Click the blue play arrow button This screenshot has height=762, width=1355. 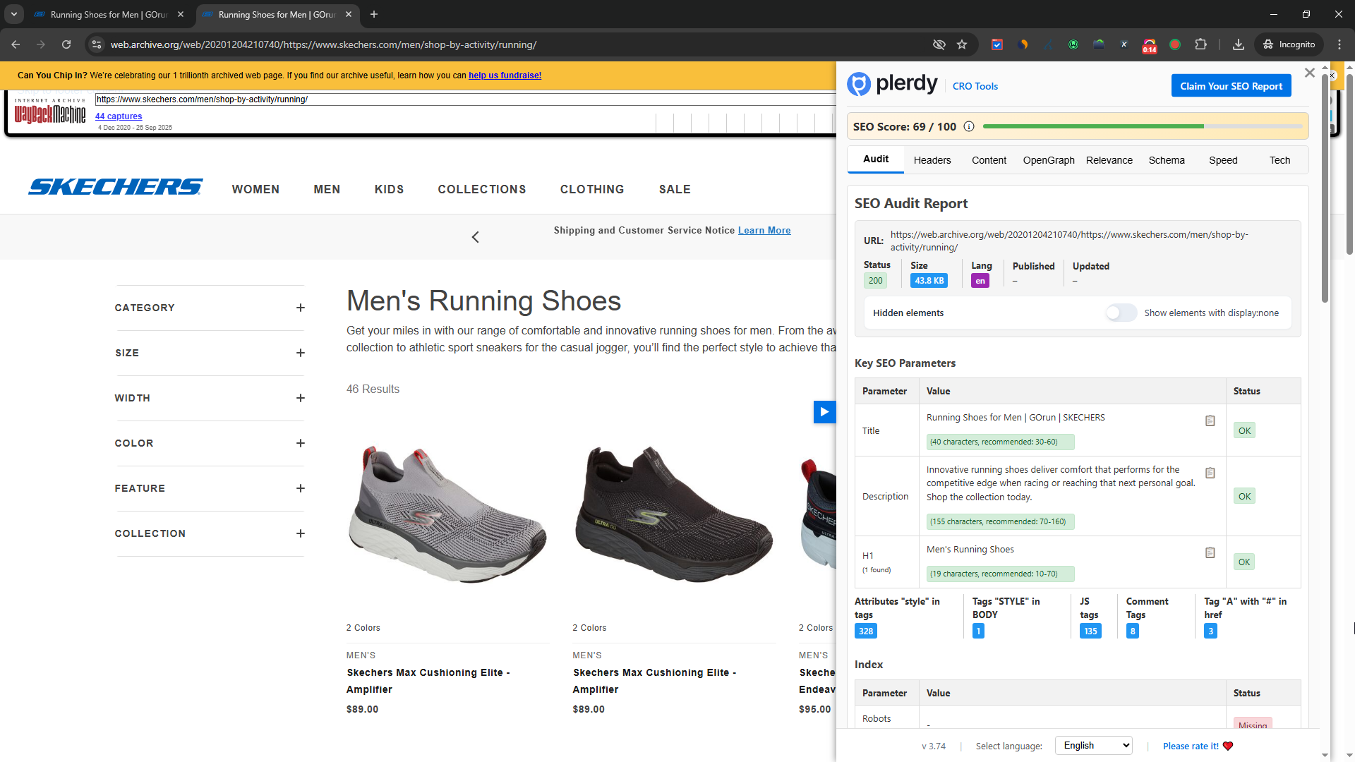(824, 412)
